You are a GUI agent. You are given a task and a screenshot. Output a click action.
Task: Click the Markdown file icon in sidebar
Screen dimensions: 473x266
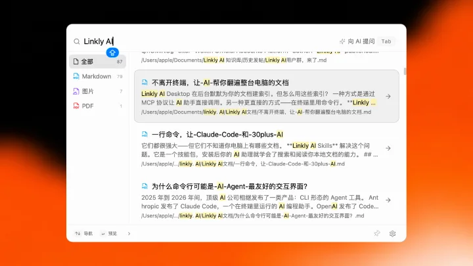click(x=76, y=76)
